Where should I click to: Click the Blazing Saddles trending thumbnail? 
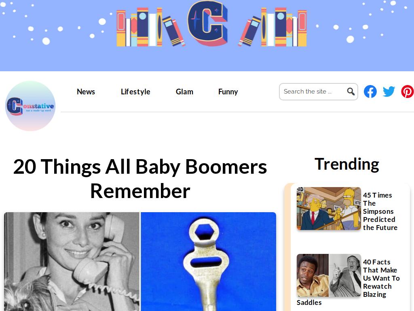329,275
